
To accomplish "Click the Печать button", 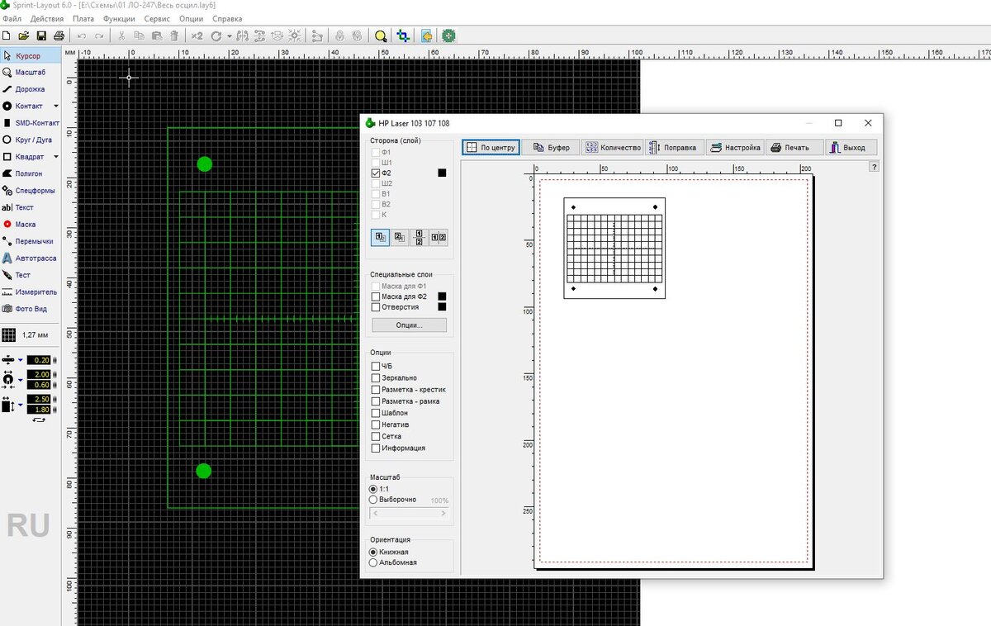I will coord(794,148).
